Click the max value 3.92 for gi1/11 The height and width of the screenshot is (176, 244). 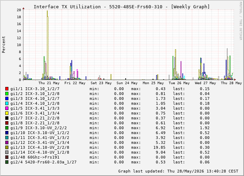[x=161, y=138]
